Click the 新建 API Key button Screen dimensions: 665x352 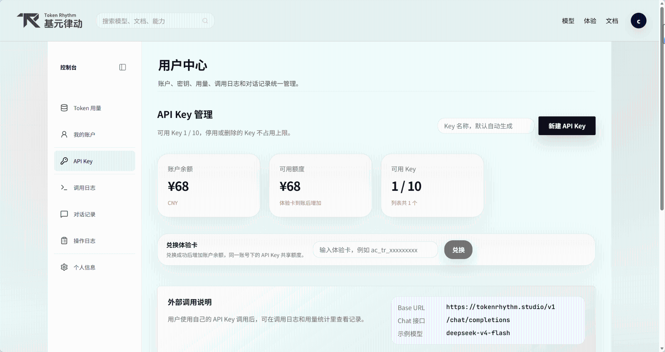coord(567,126)
